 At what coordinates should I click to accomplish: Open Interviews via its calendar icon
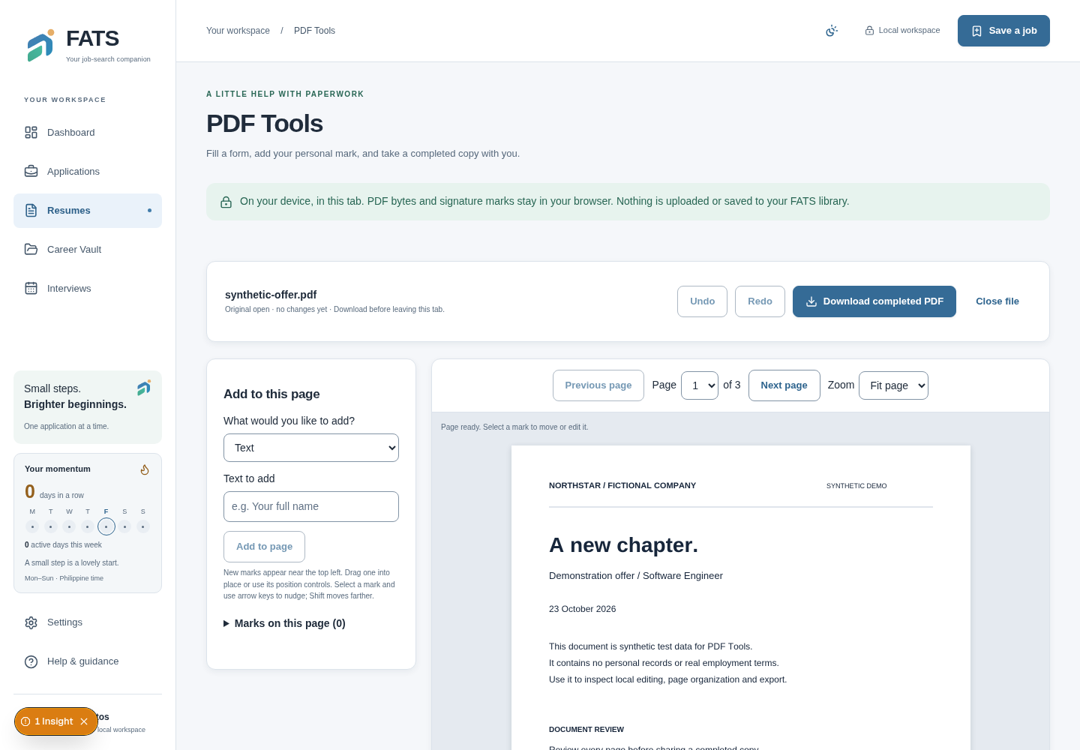(x=31, y=289)
